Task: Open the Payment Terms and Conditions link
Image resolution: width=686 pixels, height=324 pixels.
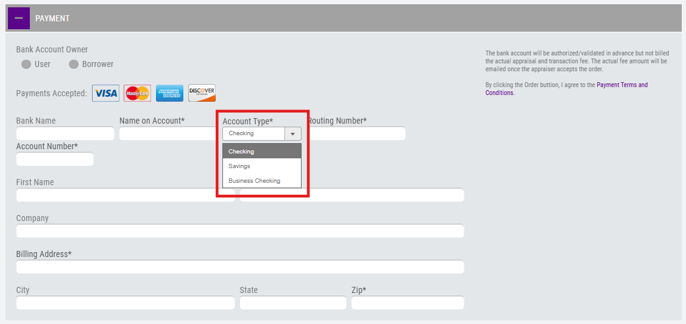Action: pyautogui.click(x=567, y=89)
